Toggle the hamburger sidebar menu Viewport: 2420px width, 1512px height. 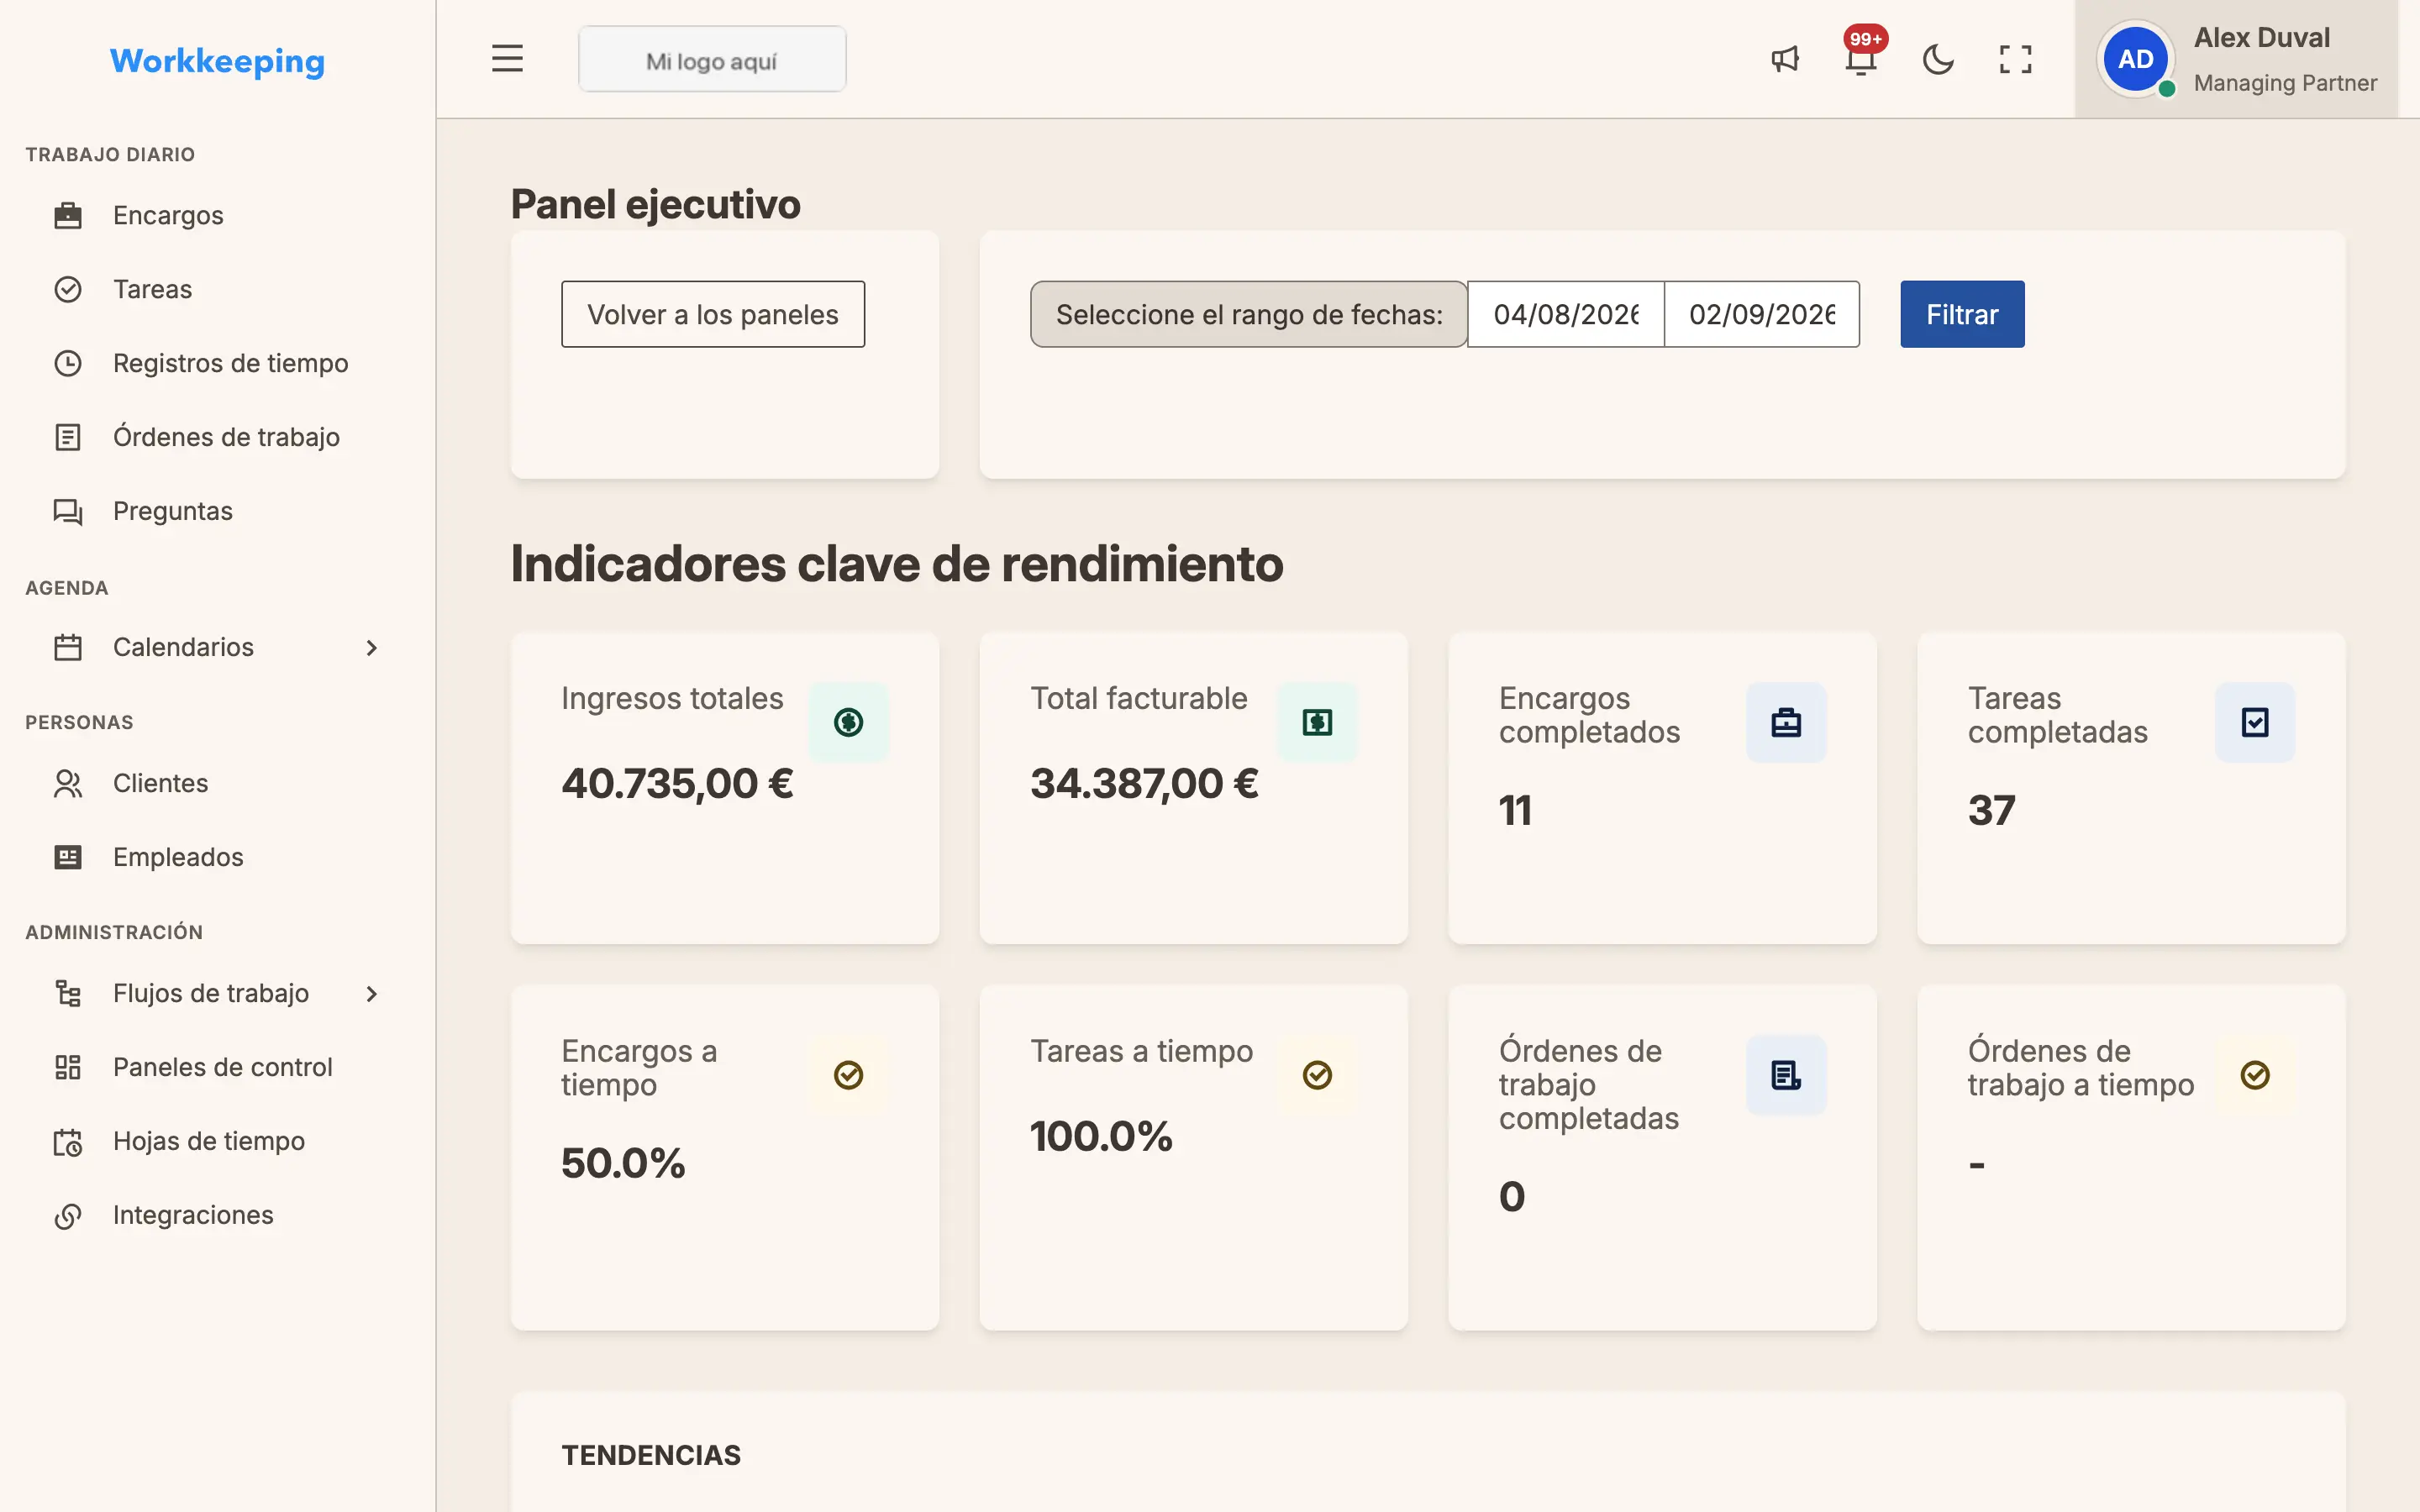coord(507,59)
